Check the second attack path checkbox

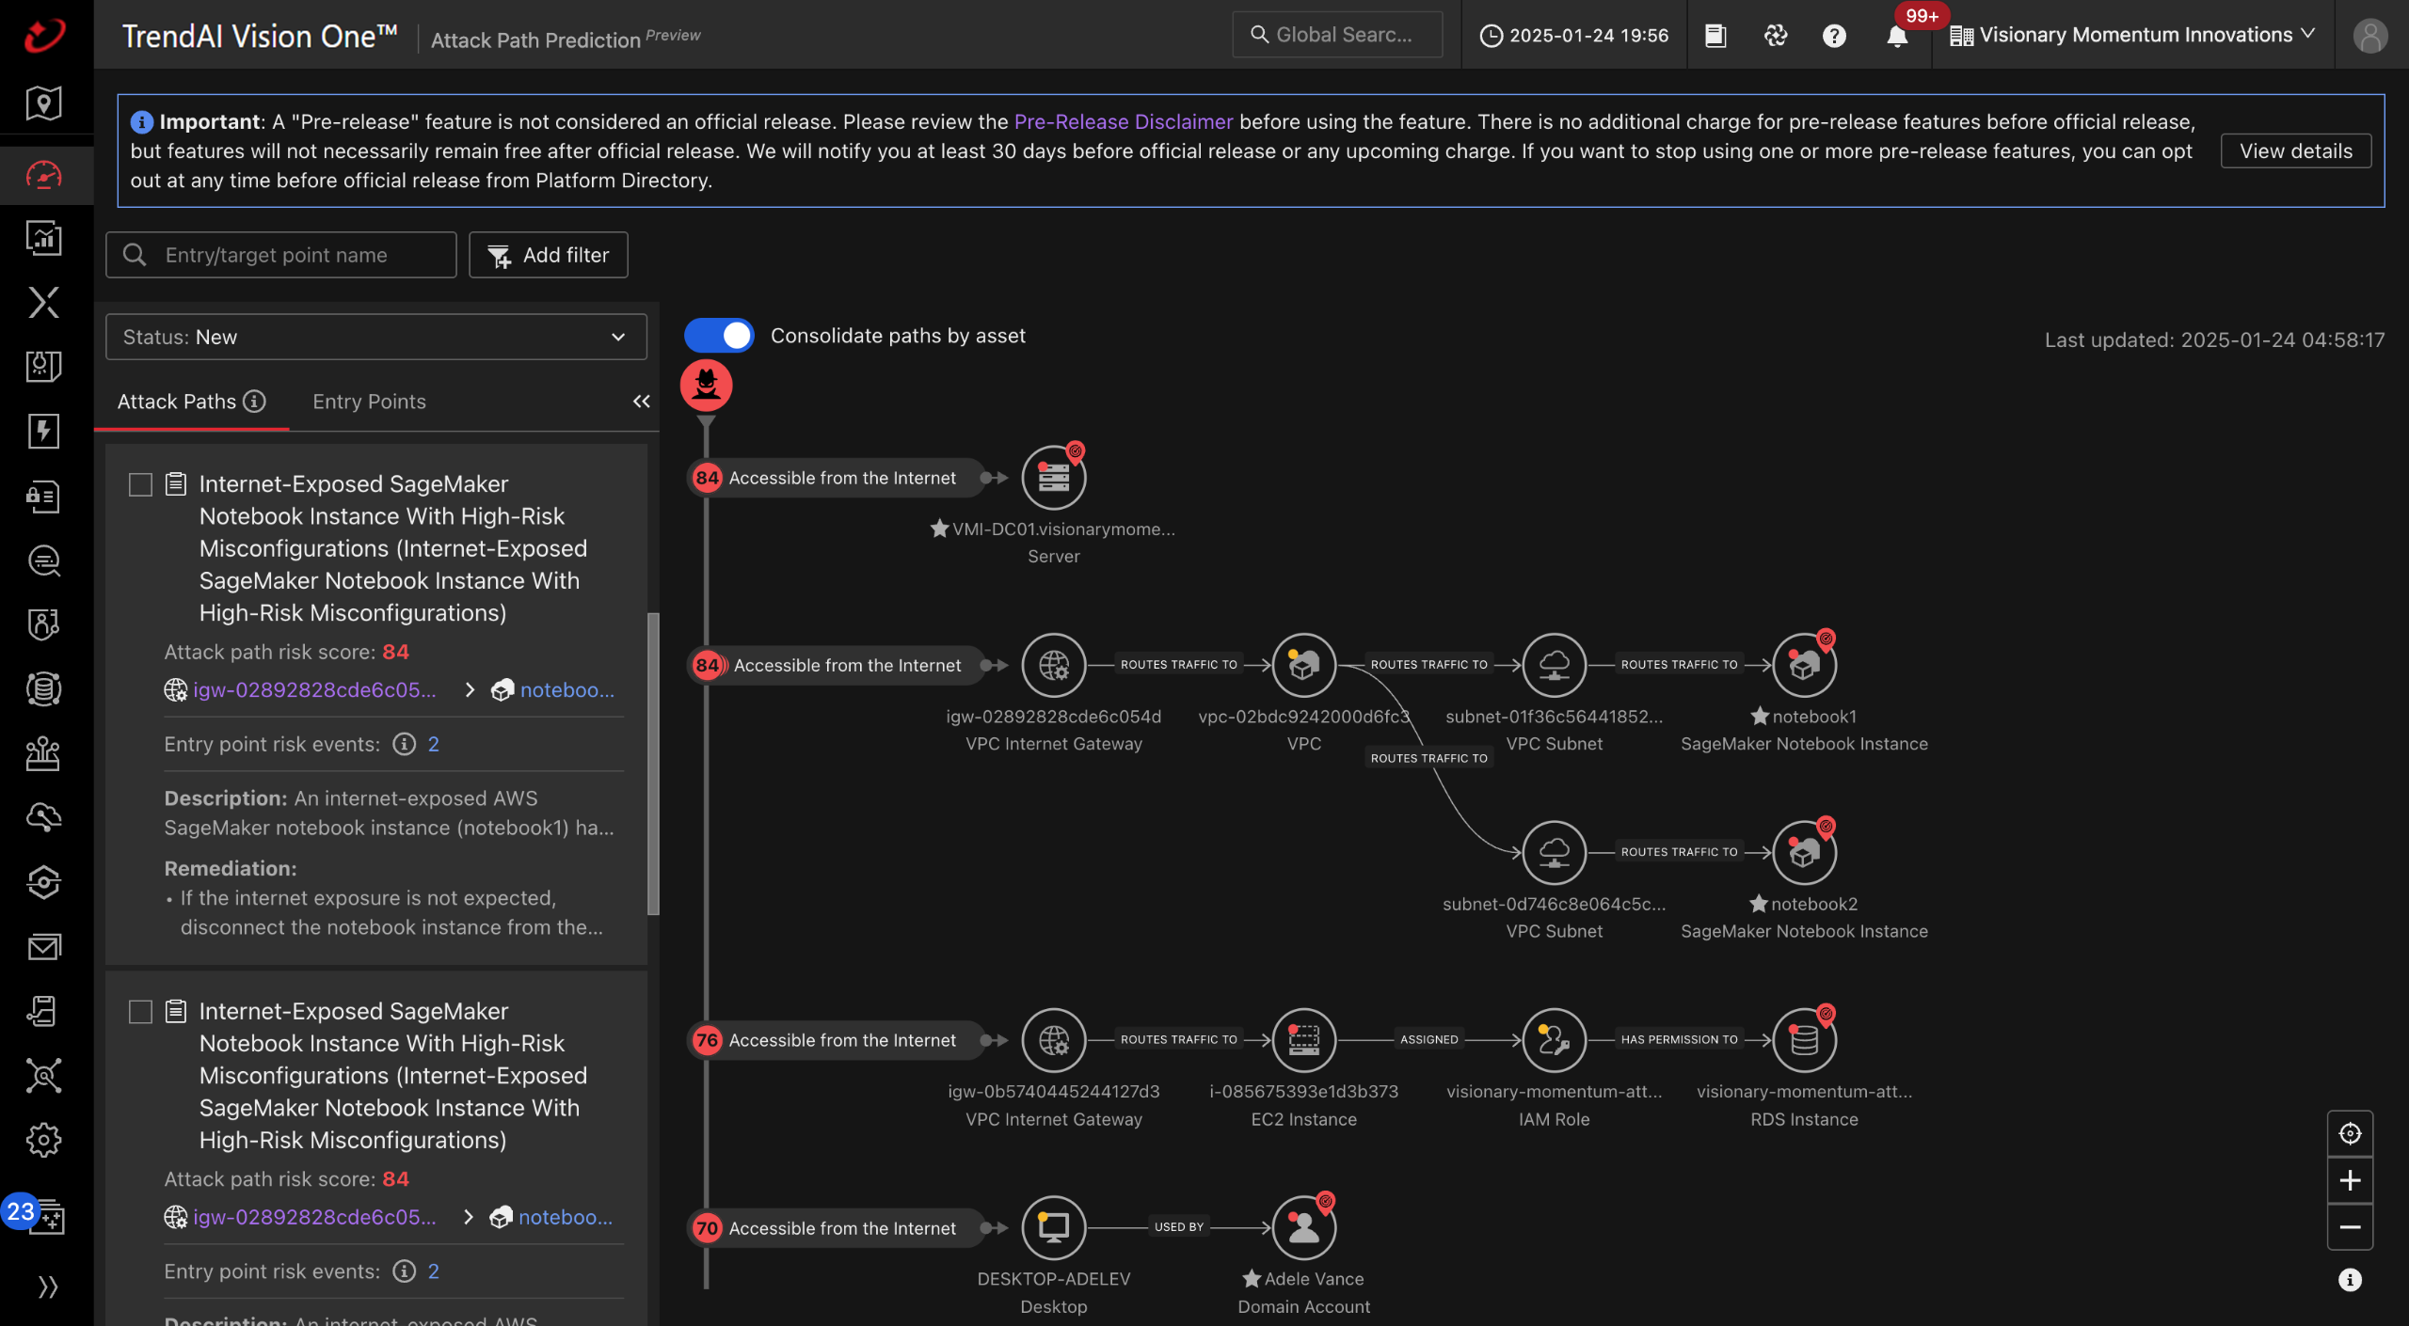[x=140, y=1012]
